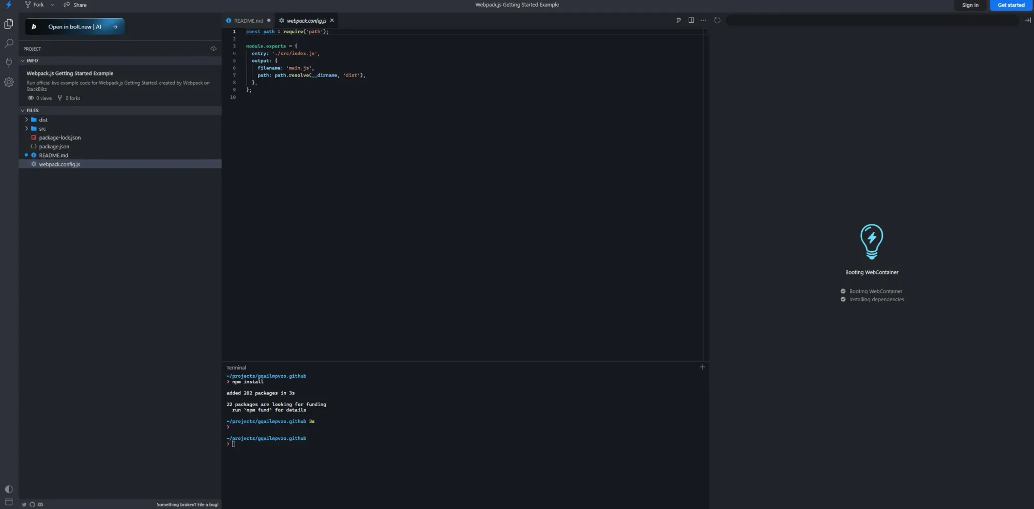Click the forks icon beside 0 forks
The image size is (1034, 509).
[x=60, y=98]
